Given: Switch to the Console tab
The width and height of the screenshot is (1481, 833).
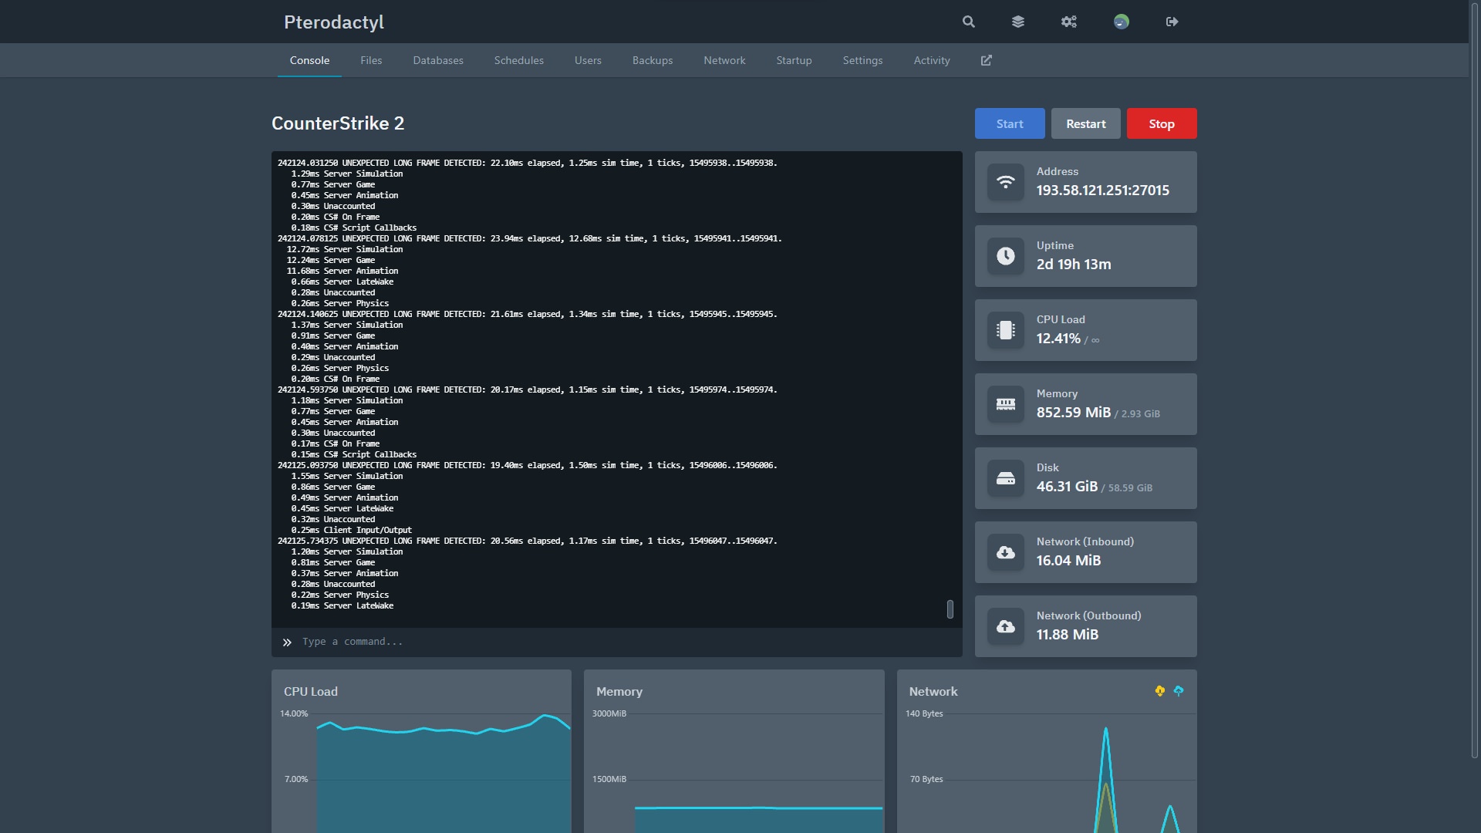Looking at the screenshot, I should point(309,60).
